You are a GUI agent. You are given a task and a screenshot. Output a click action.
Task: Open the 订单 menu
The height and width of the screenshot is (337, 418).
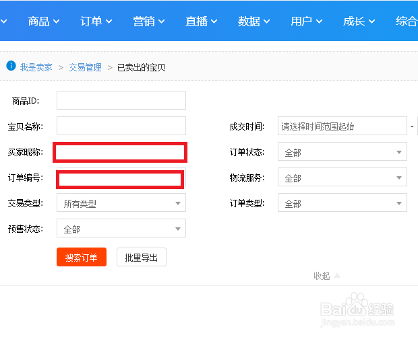pyautogui.click(x=96, y=22)
